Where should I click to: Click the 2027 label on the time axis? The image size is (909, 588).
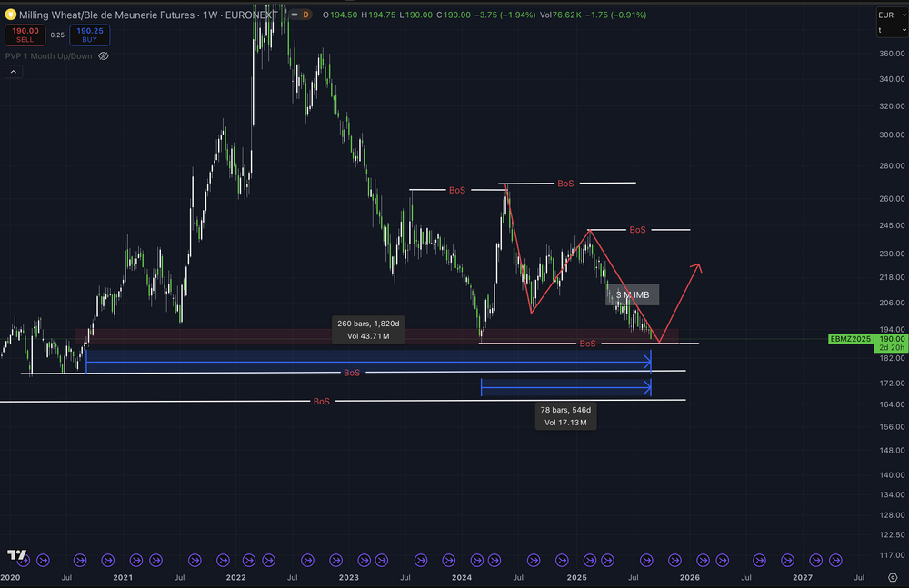pos(803,578)
